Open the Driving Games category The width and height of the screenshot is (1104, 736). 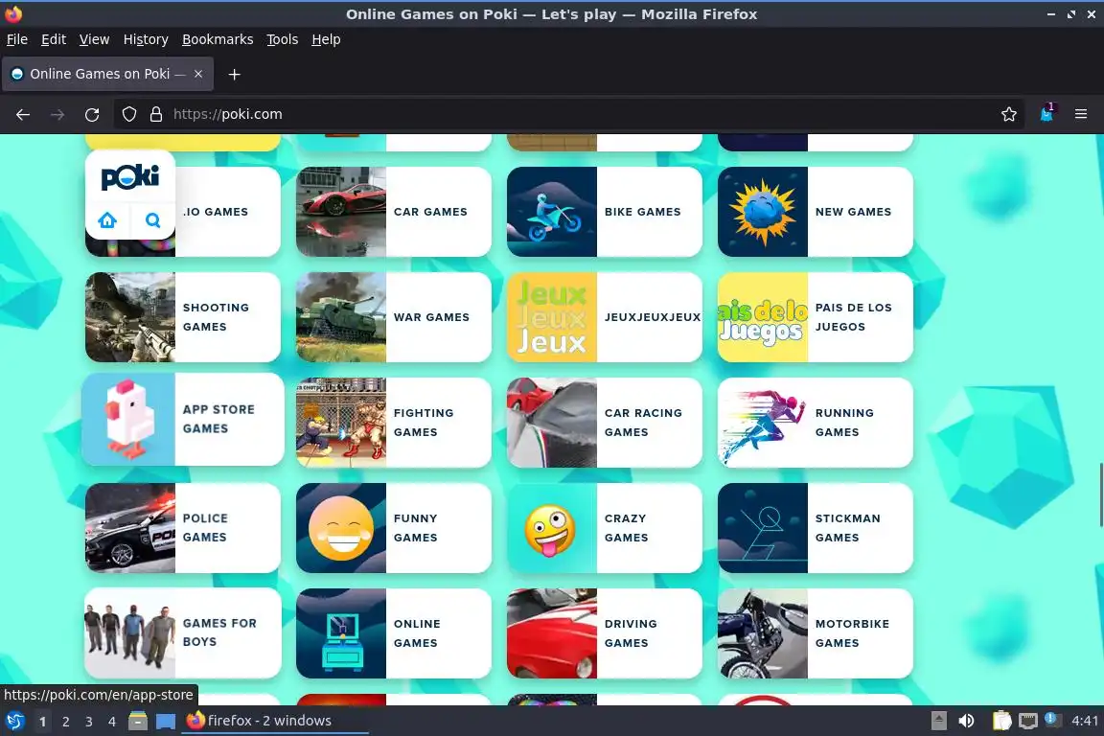(x=604, y=633)
